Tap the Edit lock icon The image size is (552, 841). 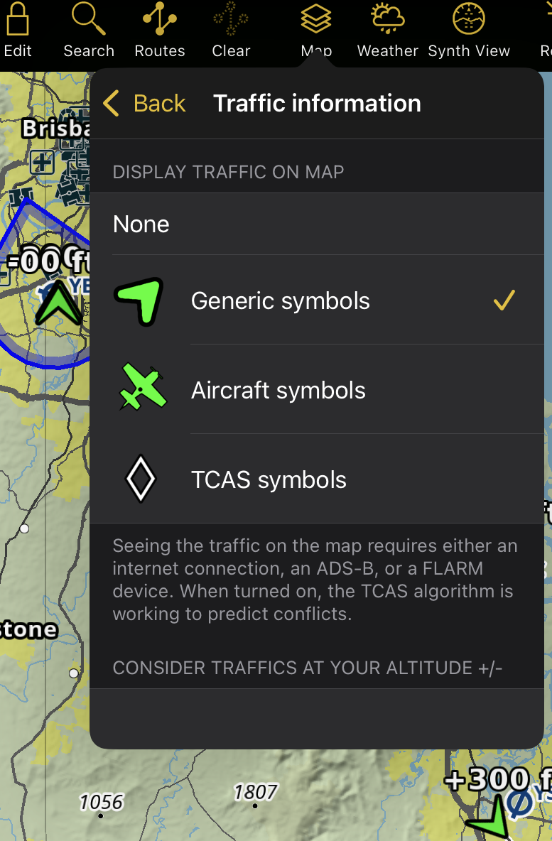17,21
